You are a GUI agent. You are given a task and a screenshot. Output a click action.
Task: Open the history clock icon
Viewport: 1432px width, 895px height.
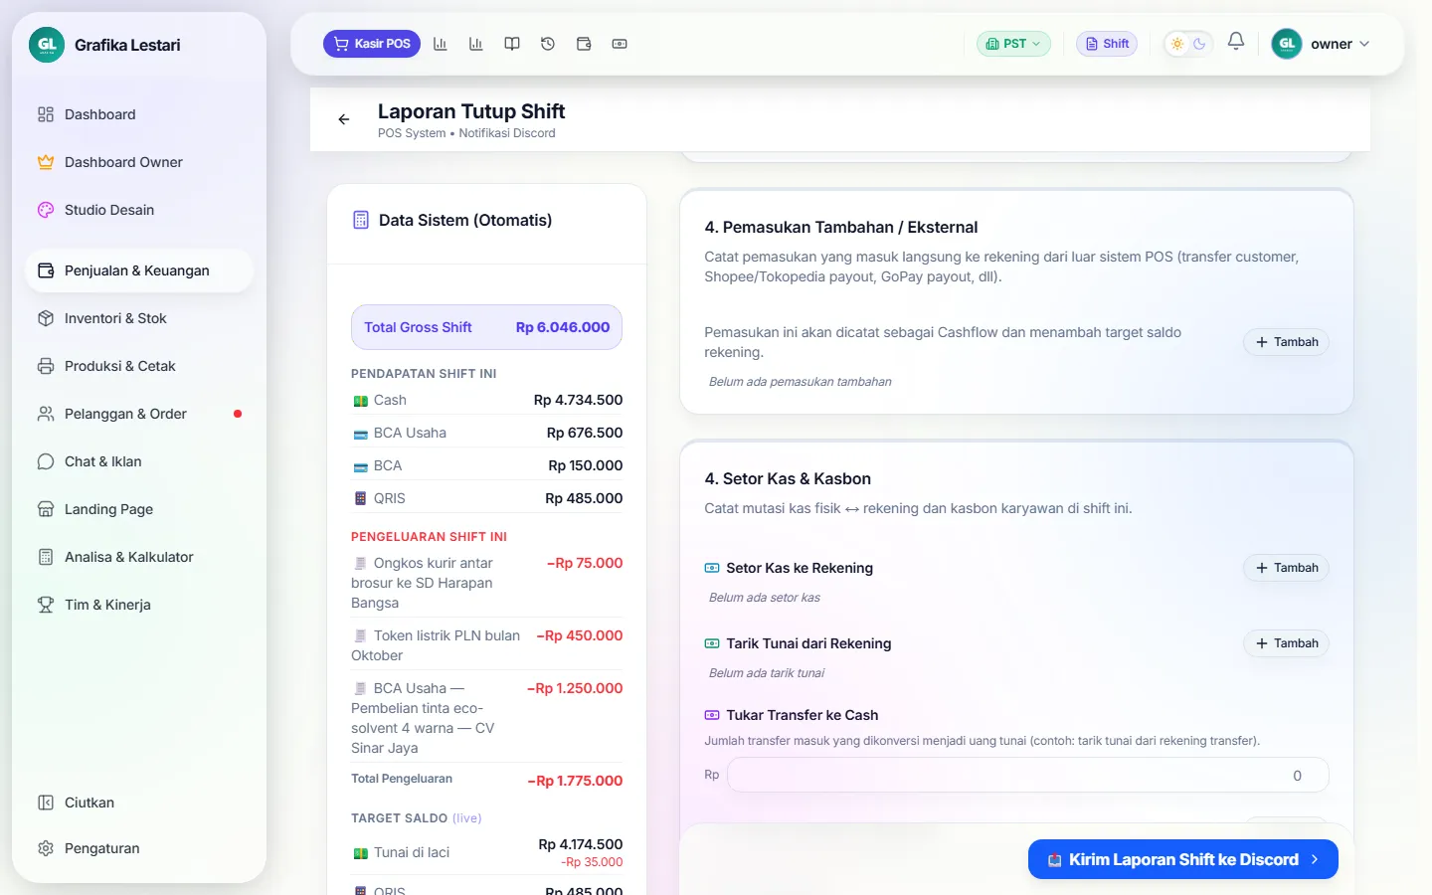click(x=548, y=44)
